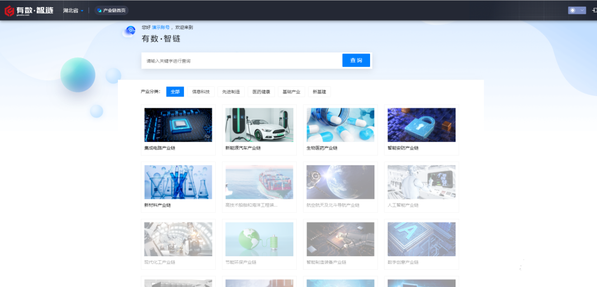Select the 信息科技 category tab

[x=201, y=92]
